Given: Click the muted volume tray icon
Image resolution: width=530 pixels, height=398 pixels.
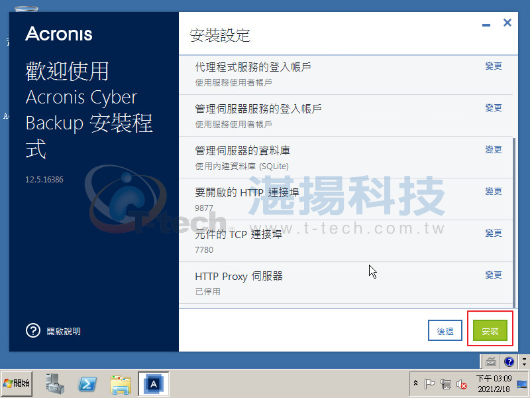Looking at the screenshot, I should (462, 384).
